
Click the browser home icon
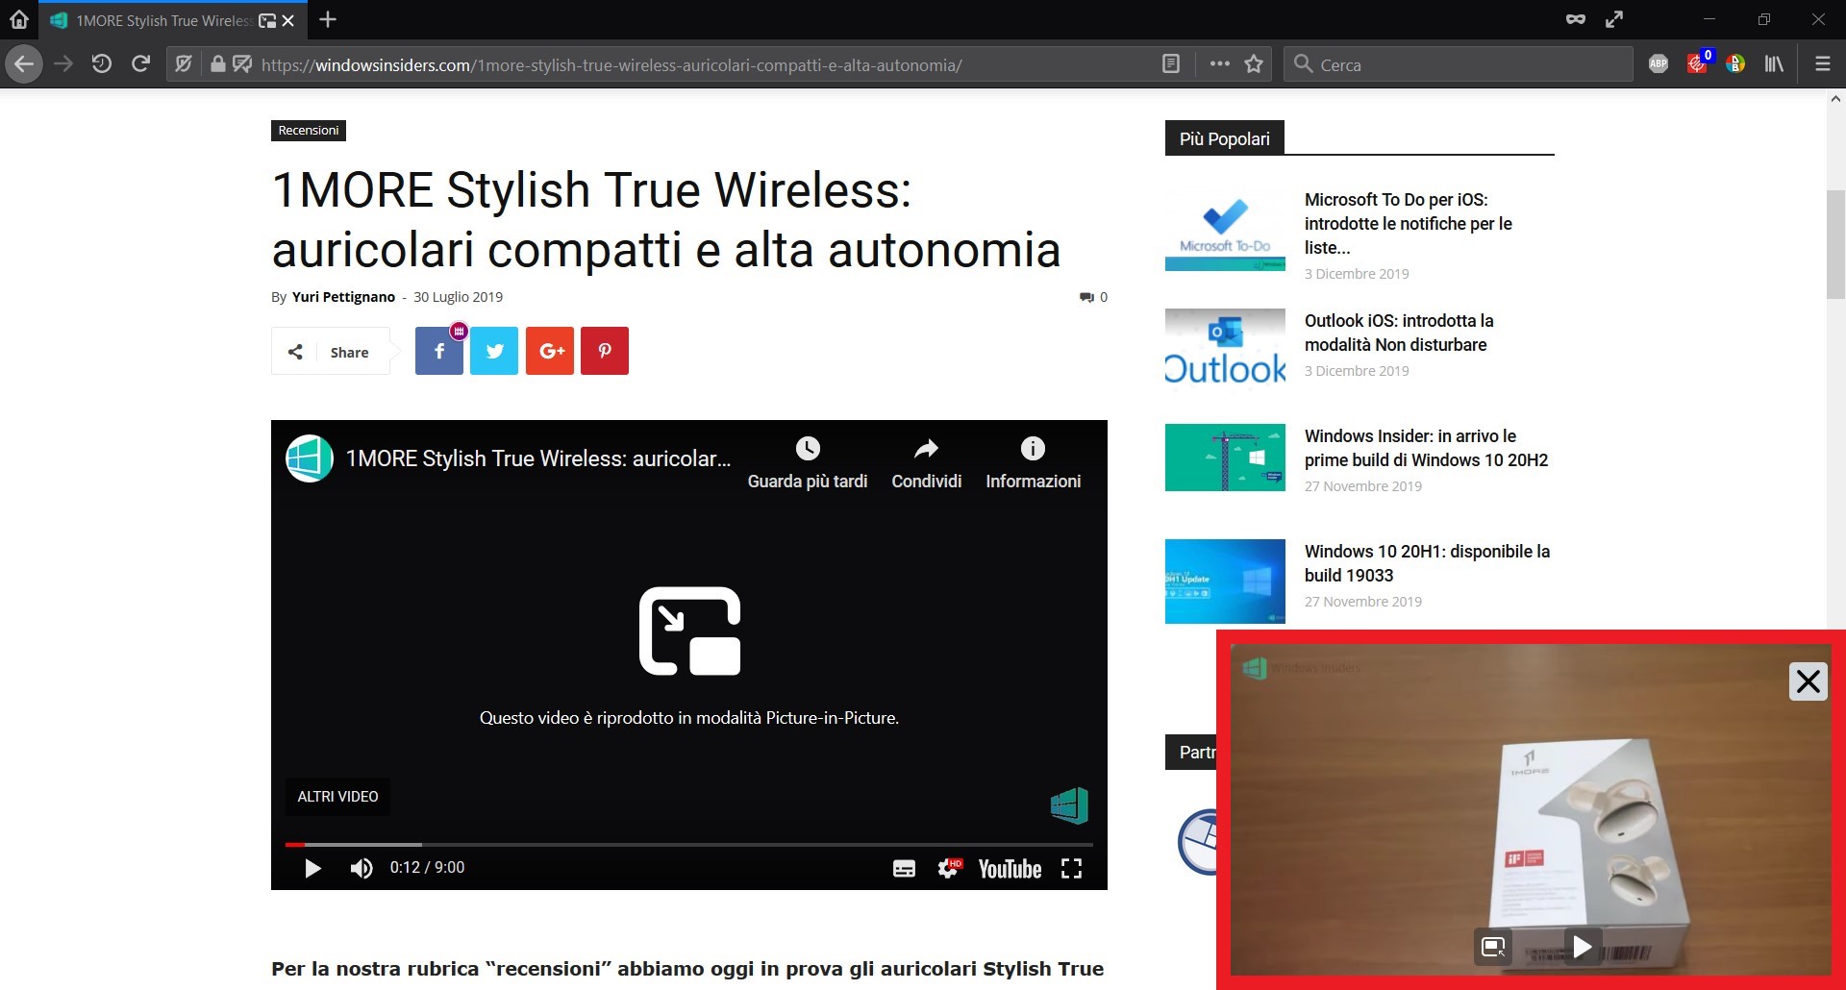click(x=19, y=19)
